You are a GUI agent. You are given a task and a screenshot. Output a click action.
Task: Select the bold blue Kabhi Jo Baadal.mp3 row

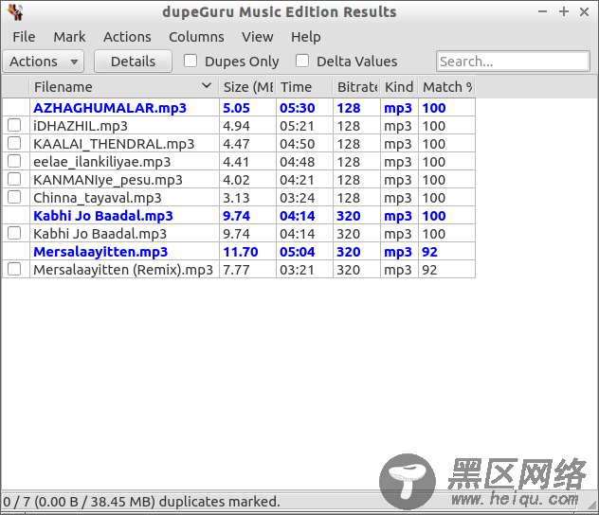[239, 216]
